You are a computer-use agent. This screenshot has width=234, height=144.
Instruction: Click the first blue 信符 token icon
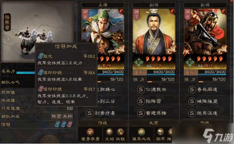(57, 124)
